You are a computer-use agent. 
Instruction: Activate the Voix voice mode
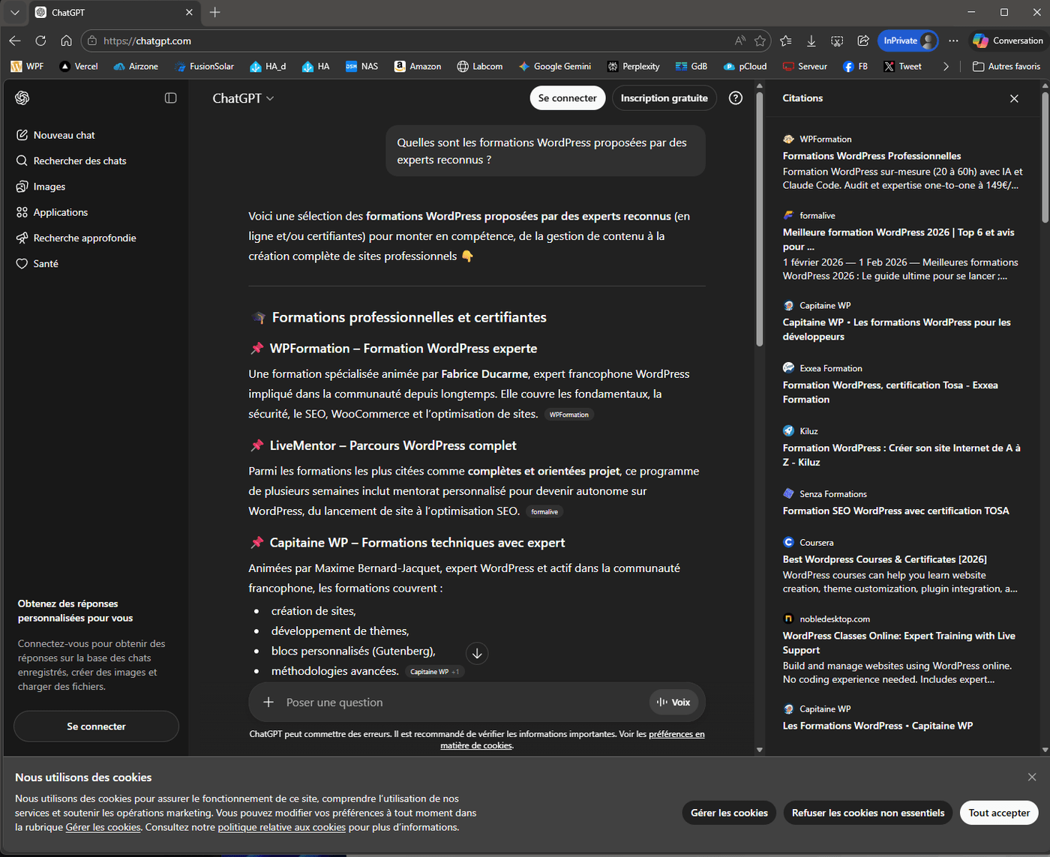click(673, 702)
